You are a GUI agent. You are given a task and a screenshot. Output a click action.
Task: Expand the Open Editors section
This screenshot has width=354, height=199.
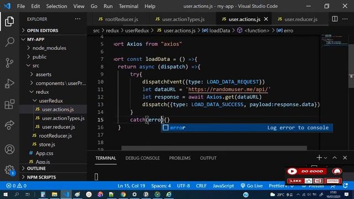point(42,30)
